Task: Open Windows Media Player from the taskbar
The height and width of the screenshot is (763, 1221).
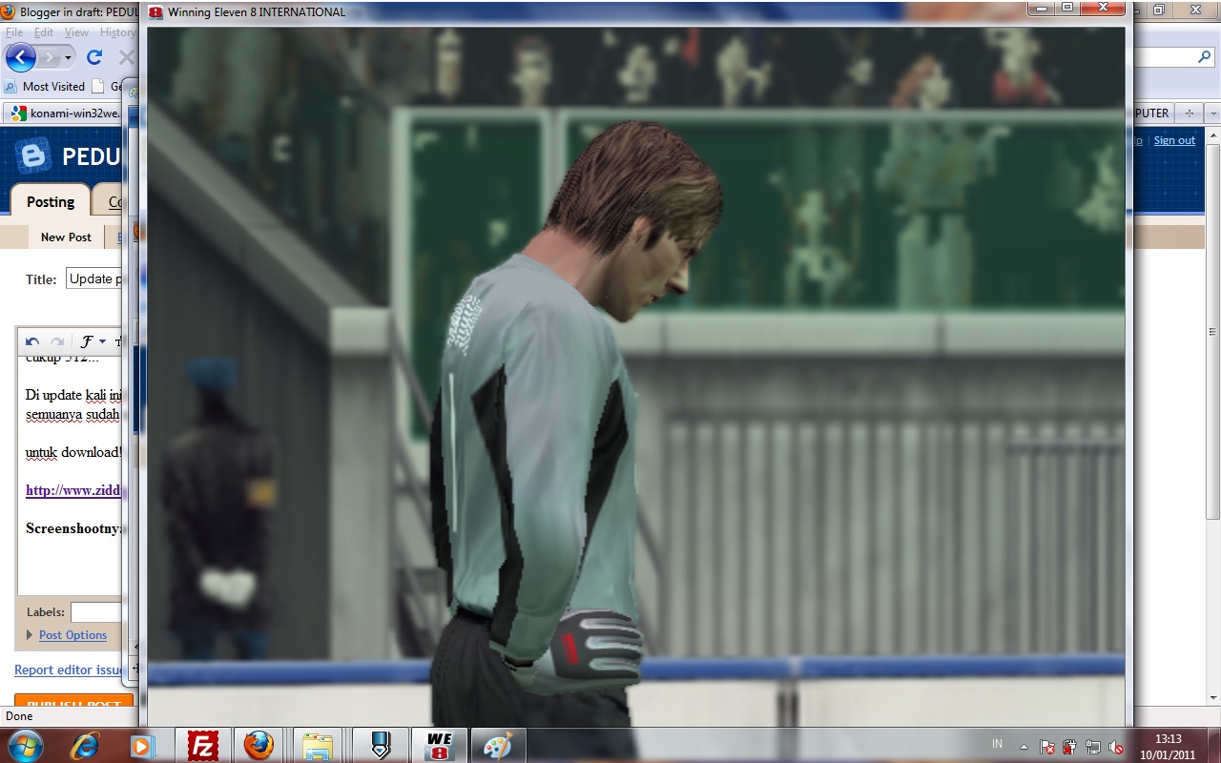Action: [x=142, y=745]
